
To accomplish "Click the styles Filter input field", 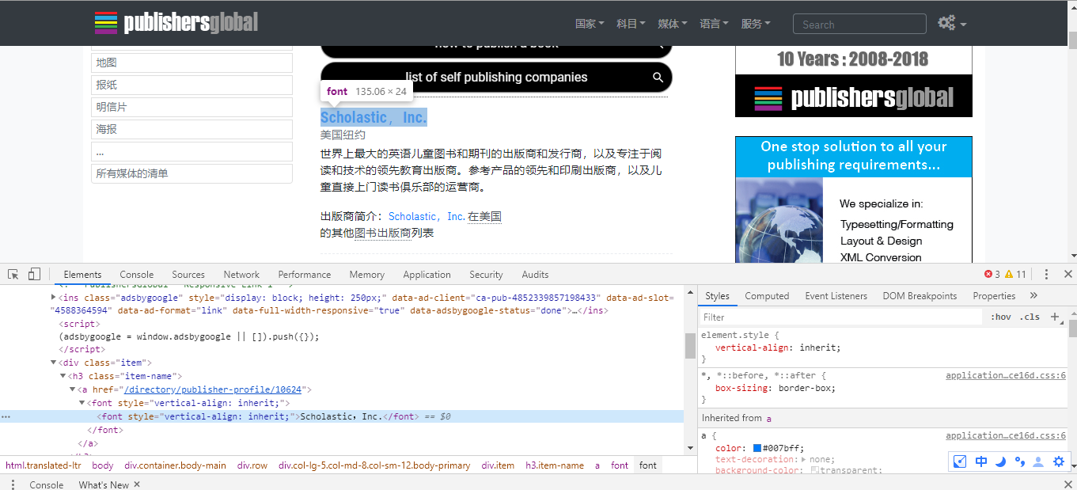I will (840, 317).
